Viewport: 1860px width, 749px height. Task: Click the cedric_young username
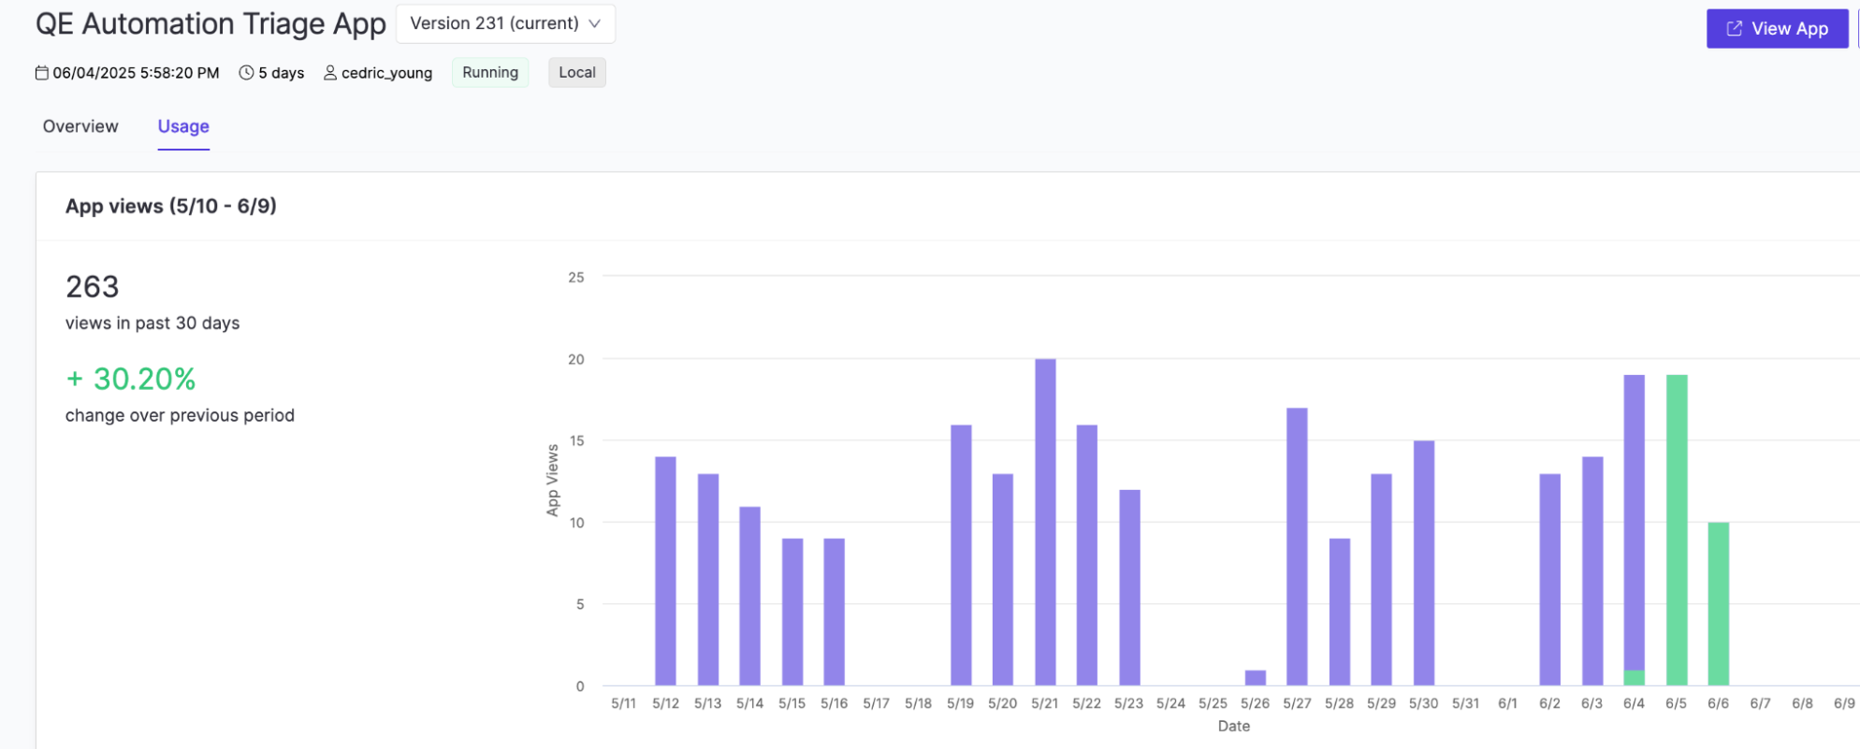coord(386,73)
